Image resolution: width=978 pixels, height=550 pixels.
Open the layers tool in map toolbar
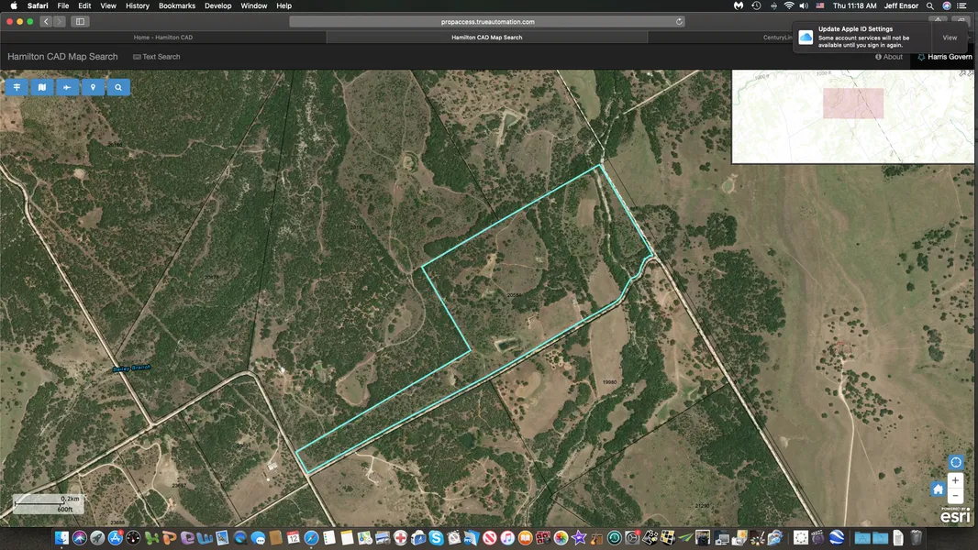tap(17, 87)
